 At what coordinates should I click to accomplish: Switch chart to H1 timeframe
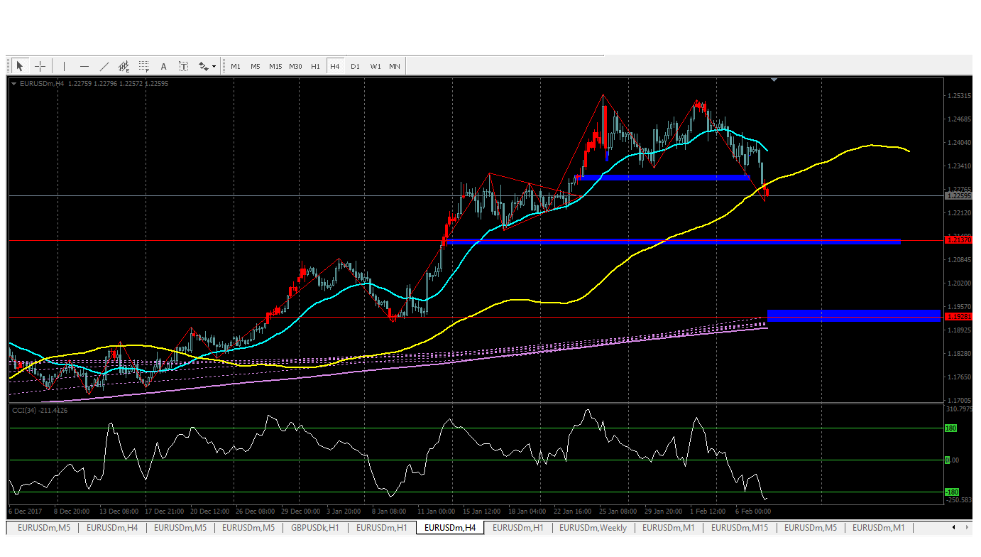click(x=315, y=66)
